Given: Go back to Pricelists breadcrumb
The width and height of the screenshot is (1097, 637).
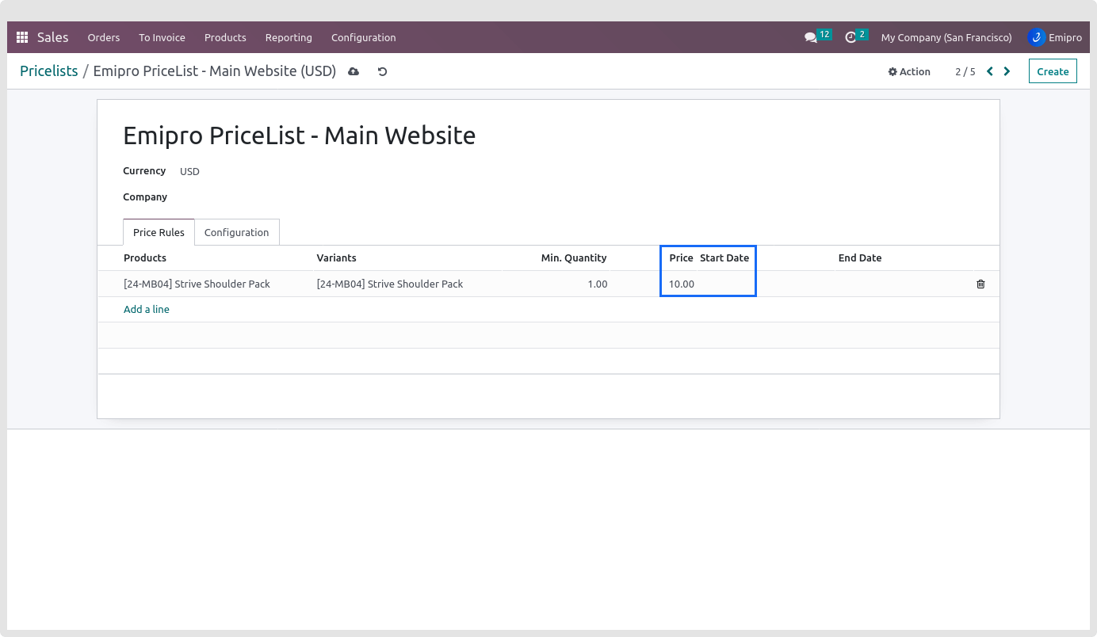Looking at the screenshot, I should 49,71.
